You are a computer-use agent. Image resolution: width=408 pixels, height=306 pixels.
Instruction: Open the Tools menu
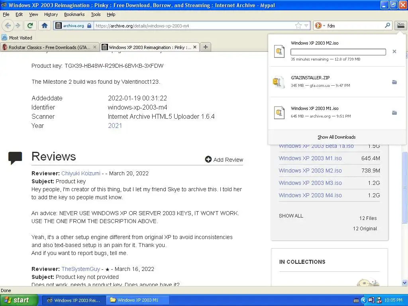click(x=96, y=14)
